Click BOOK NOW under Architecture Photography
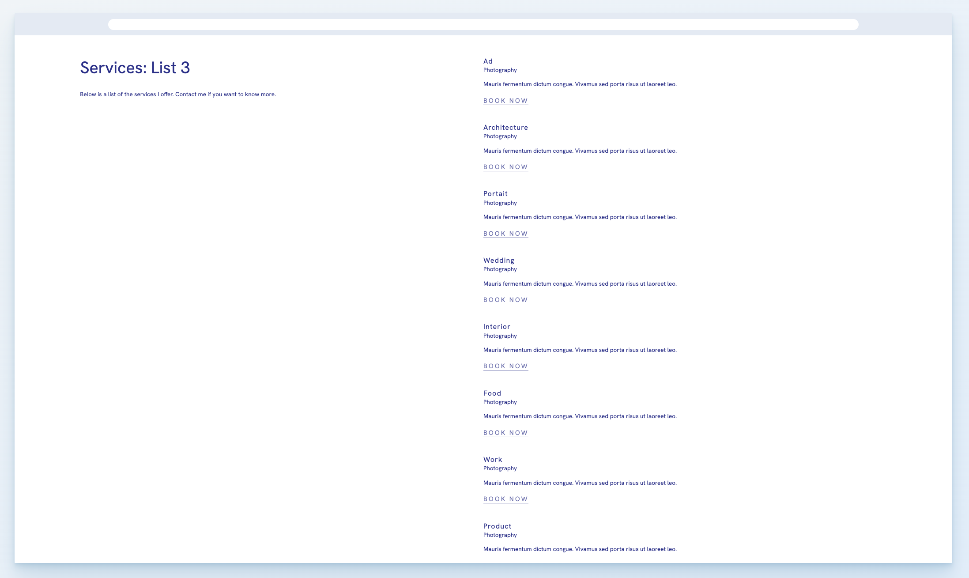The image size is (969, 578). (x=505, y=167)
